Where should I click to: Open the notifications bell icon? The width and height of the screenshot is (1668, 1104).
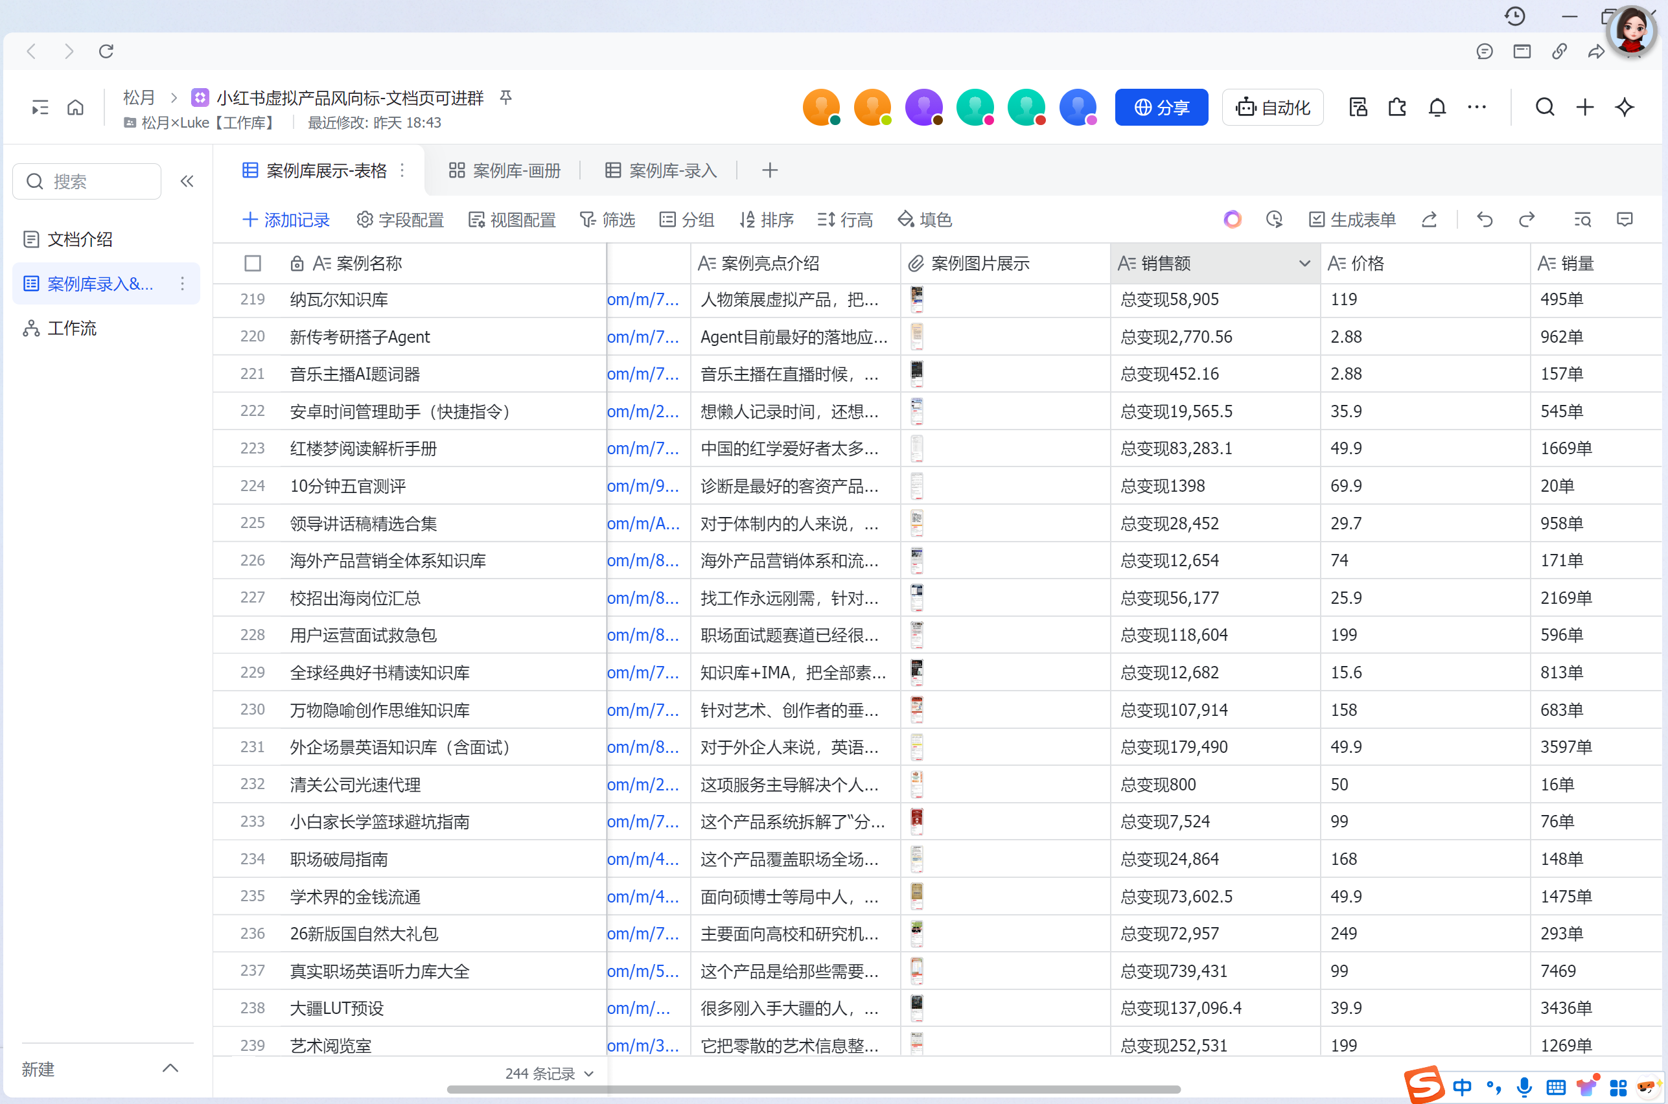click(1437, 108)
